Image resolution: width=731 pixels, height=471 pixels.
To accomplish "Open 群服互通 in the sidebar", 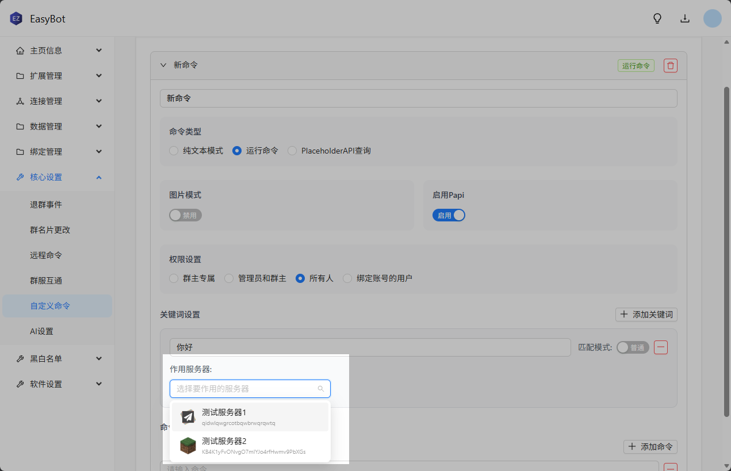I will (46, 281).
